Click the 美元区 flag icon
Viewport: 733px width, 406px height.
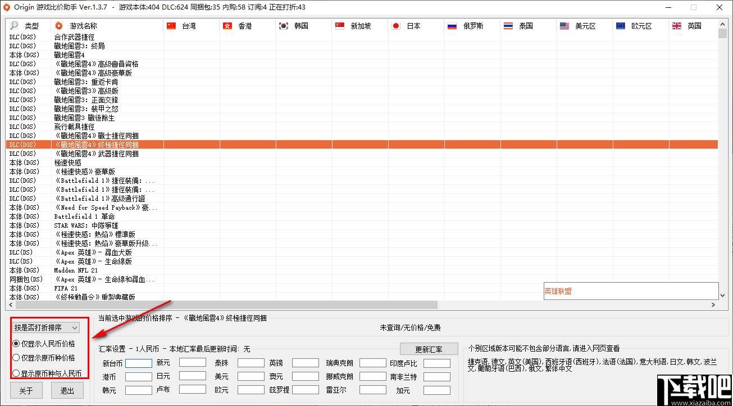pos(564,25)
